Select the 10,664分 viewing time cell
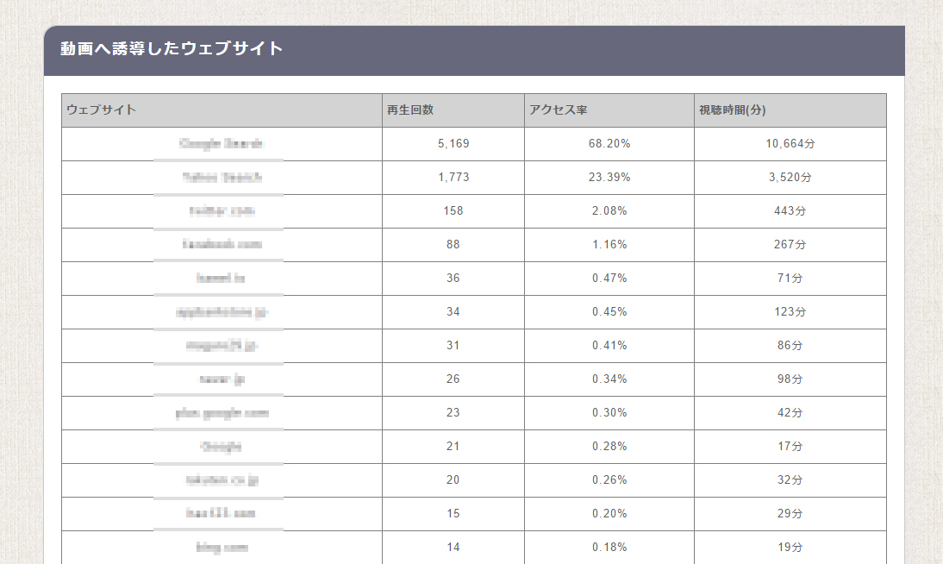 pos(790,144)
